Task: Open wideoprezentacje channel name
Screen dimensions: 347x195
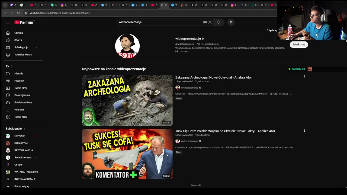Action: click(188, 38)
